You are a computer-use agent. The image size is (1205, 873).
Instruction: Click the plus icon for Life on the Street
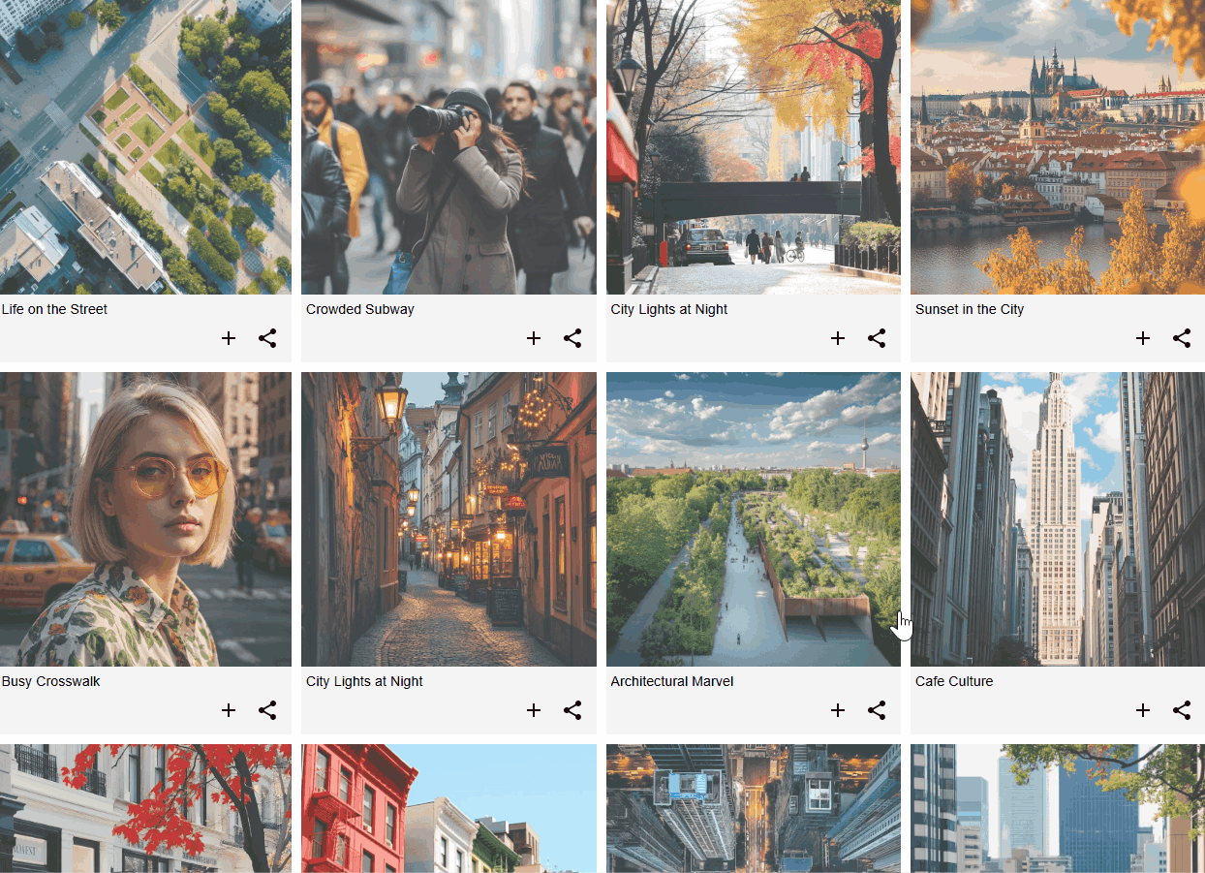pos(229,338)
